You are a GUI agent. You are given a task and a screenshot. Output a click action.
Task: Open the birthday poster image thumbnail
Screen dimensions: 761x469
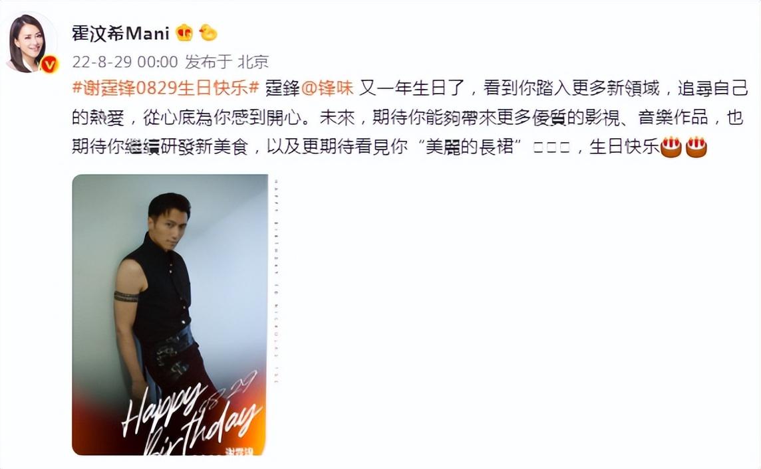tap(170, 314)
